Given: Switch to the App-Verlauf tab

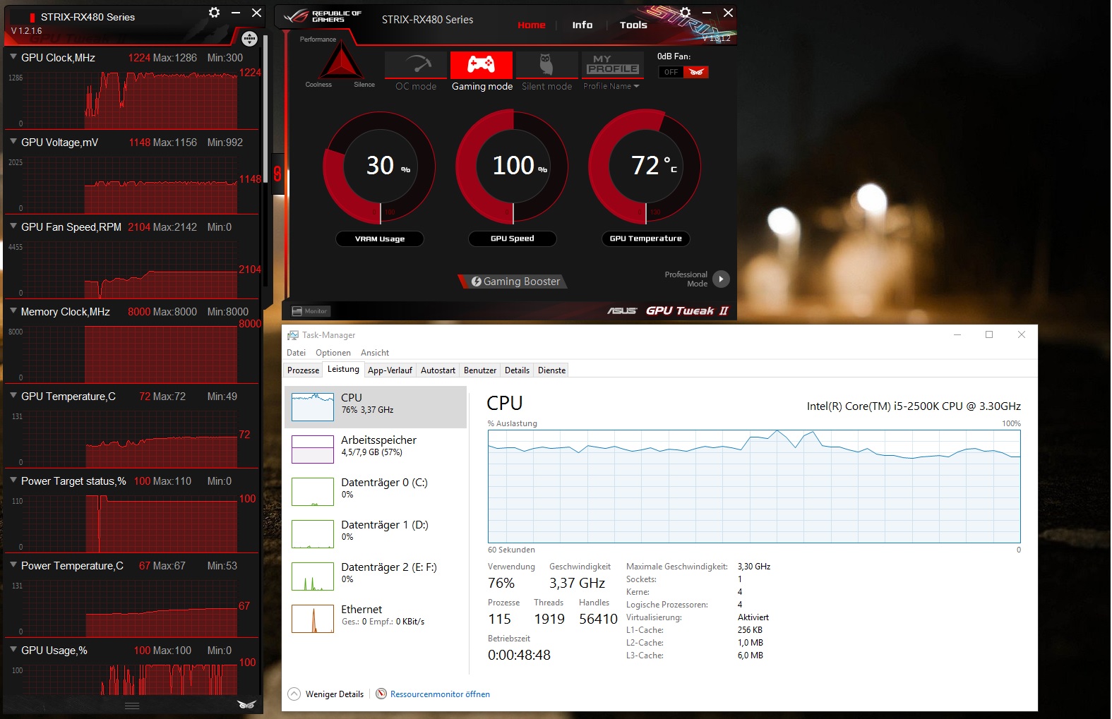Looking at the screenshot, I should (390, 370).
